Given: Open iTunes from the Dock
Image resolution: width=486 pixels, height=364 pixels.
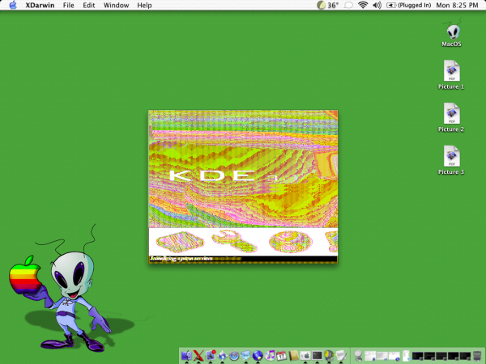Looking at the screenshot, I should pyautogui.click(x=270, y=355).
